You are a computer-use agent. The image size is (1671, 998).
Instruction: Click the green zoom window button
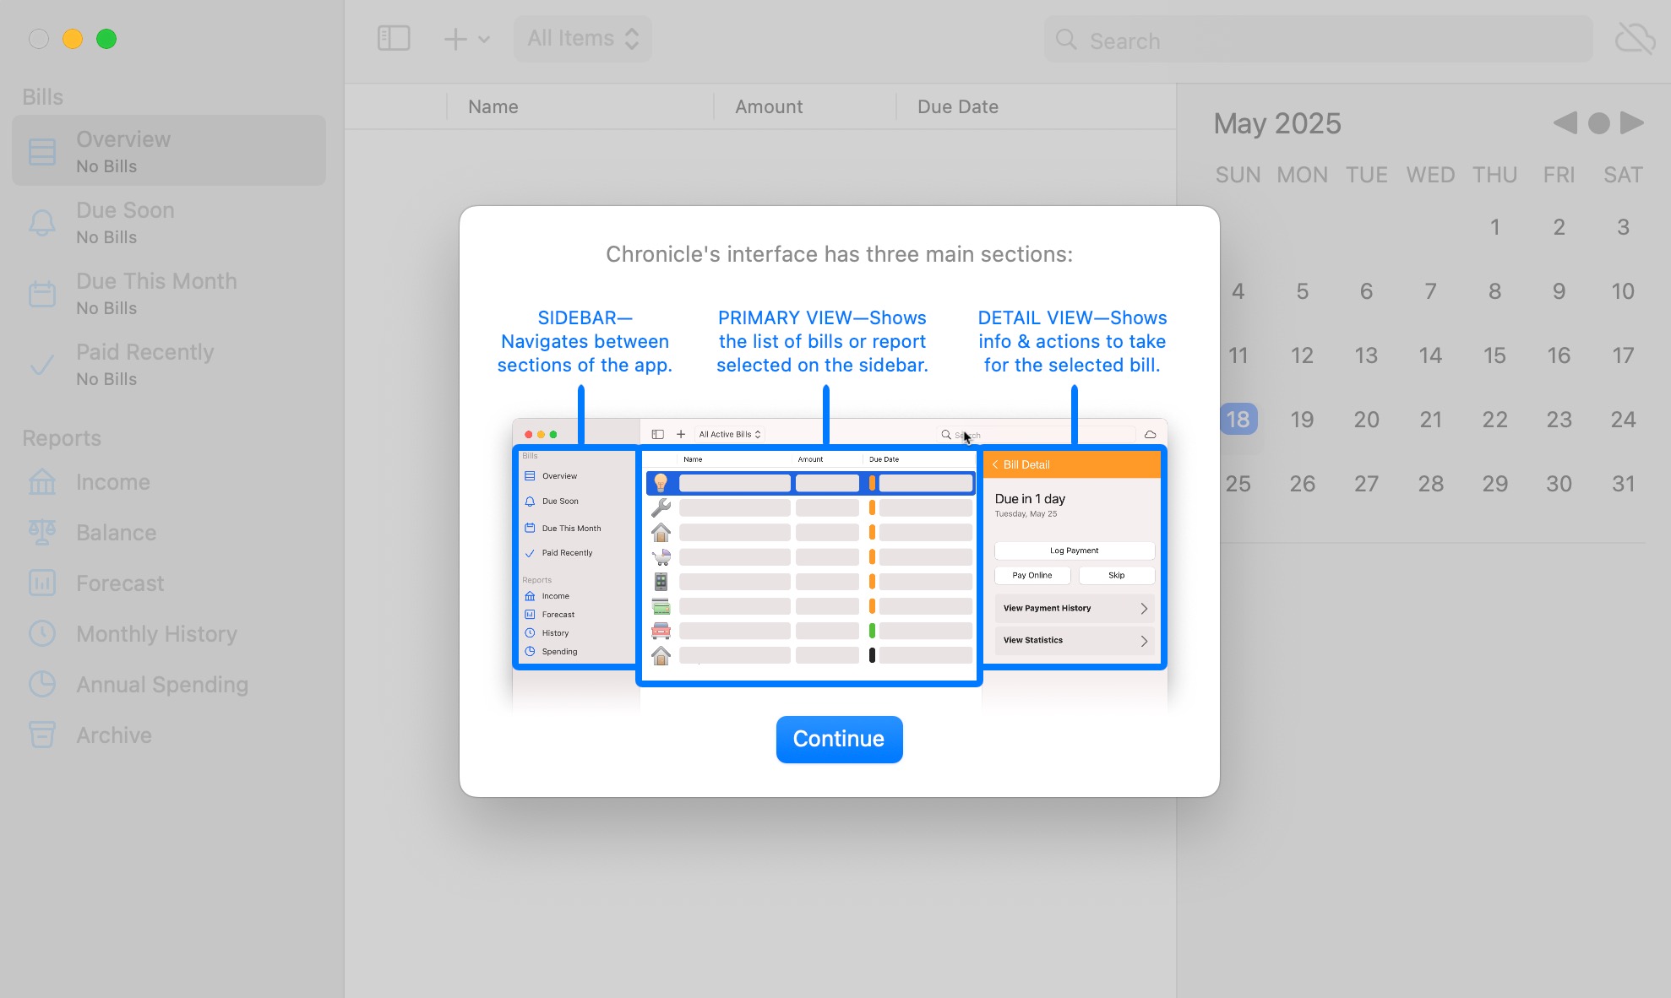tap(106, 39)
